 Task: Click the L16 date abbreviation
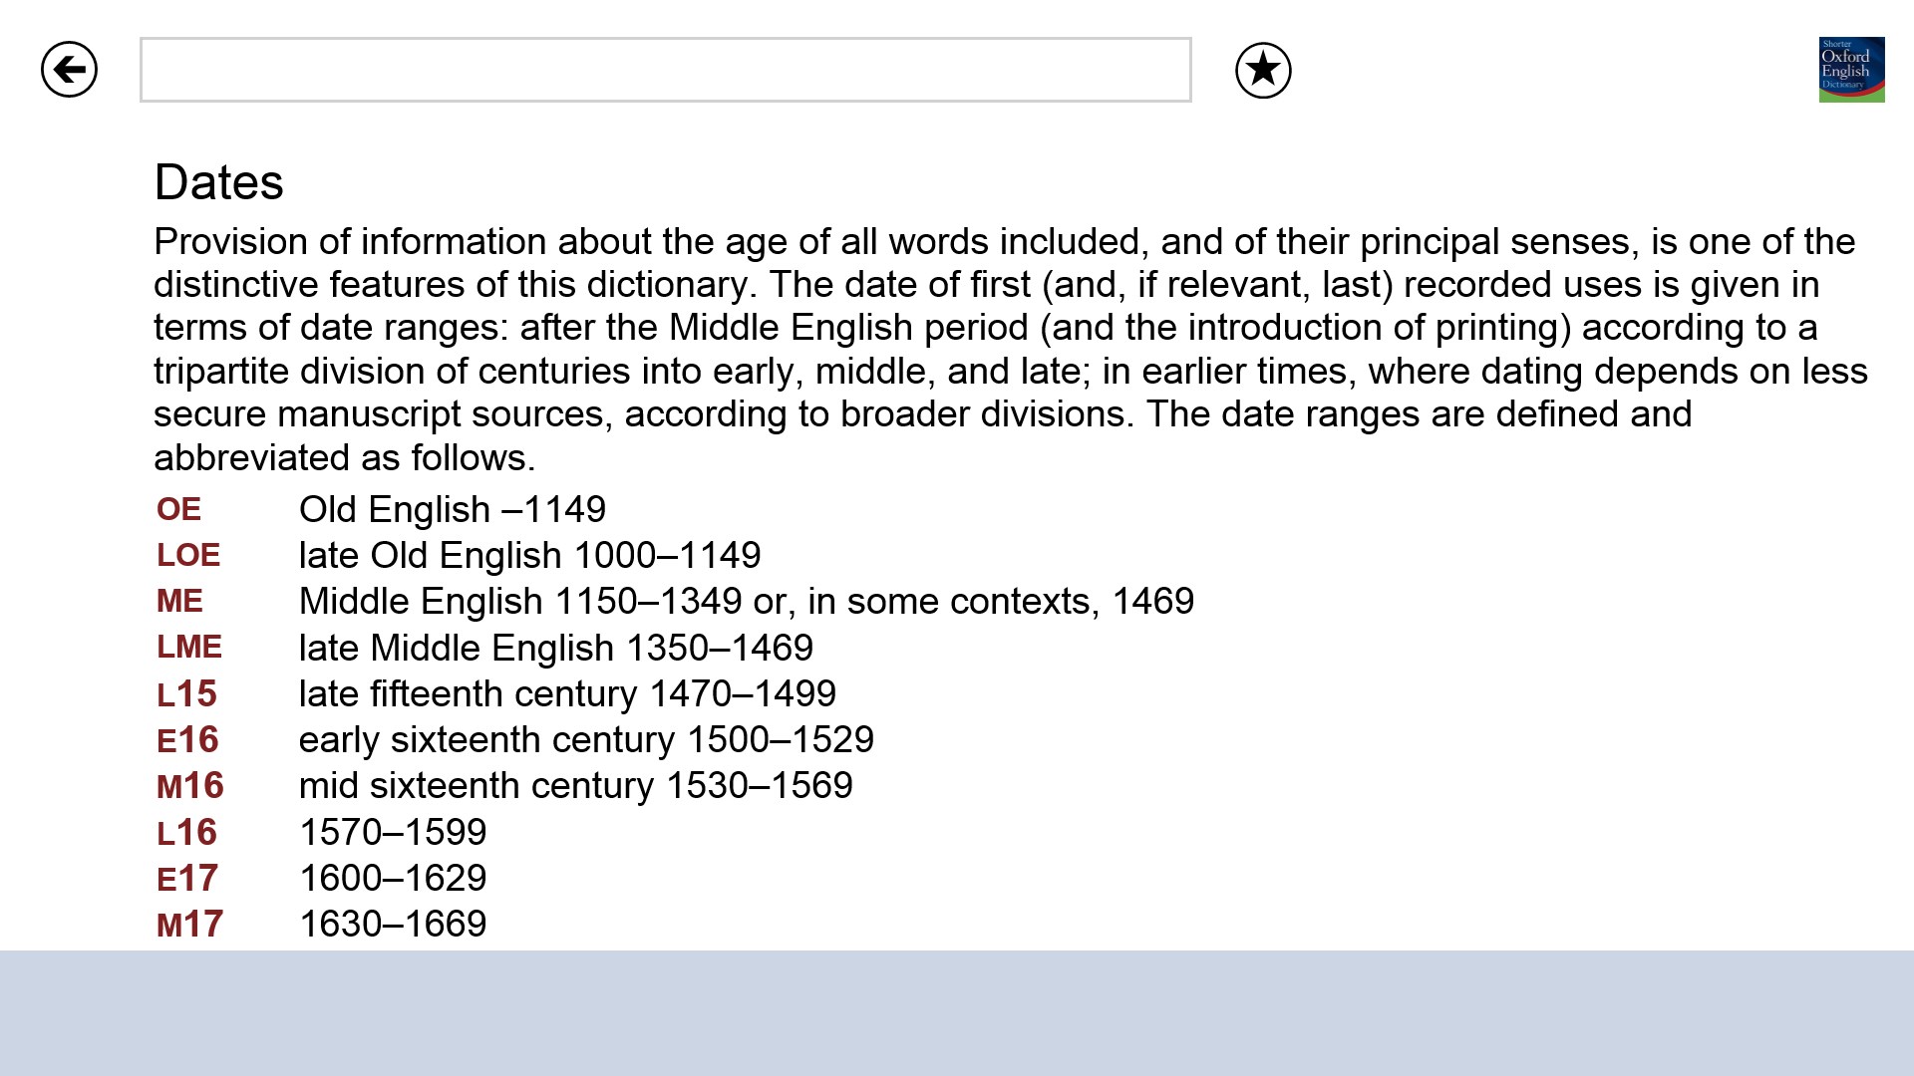click(x=186, y=833)
